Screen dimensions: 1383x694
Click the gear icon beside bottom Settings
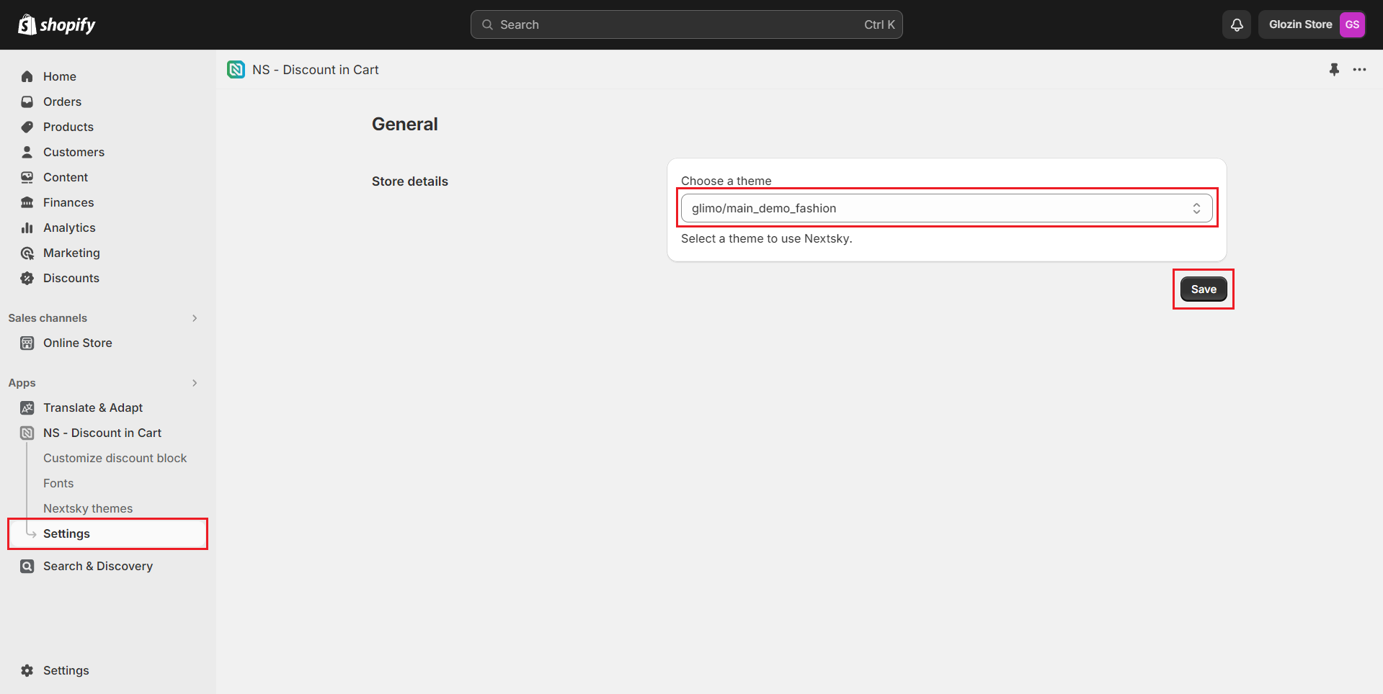pyautogui.click(x=27, y=670)
